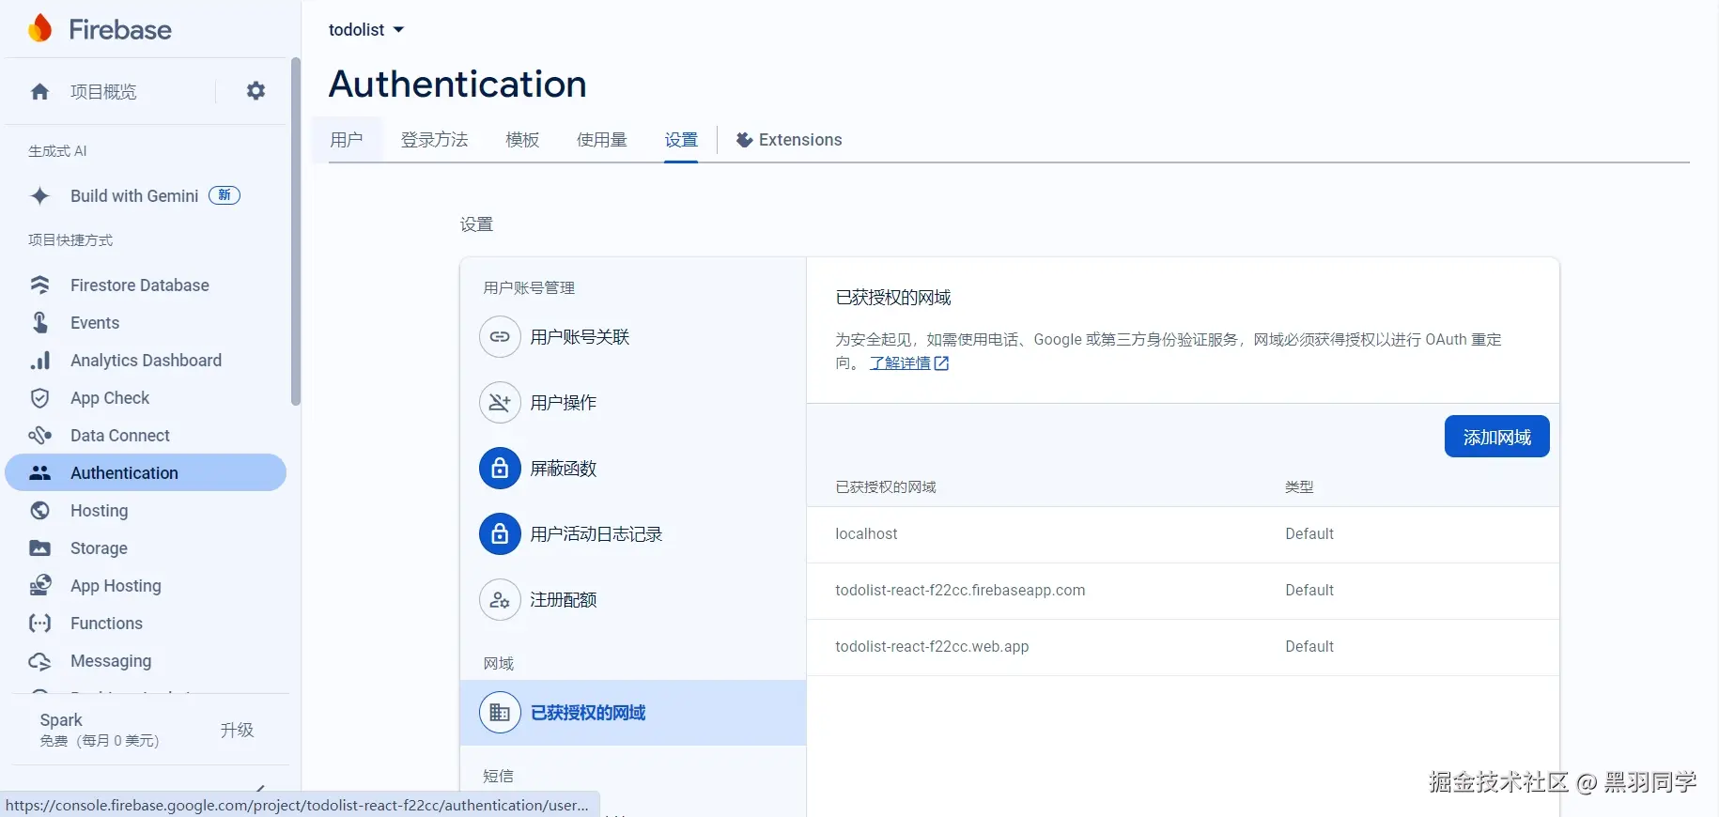The height and width of the screenshot is (817, 1719).
Task: Click the Firestore Database icon
Action: tap(39, 285)
